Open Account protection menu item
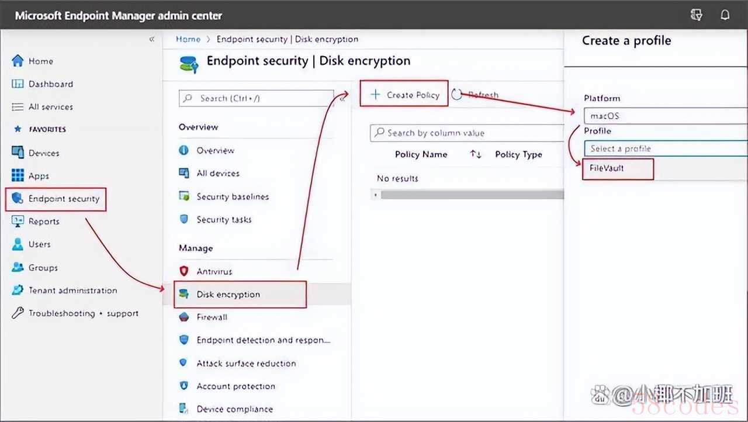 (236, 386)
